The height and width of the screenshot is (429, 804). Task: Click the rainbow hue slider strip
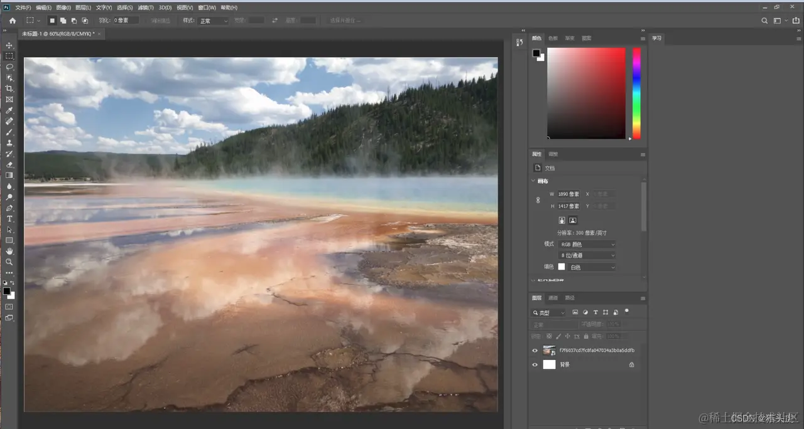tap(636, 93)
